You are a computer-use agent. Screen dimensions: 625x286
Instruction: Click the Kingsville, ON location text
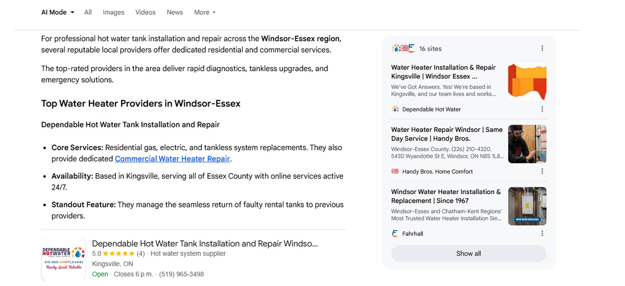point(112,264)
